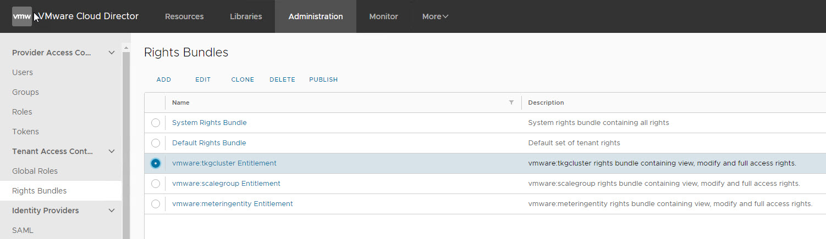Select vmware:scalegroup Entitlement radio button
The width and height of the screenshot is (826, 239).
[156, 184]
